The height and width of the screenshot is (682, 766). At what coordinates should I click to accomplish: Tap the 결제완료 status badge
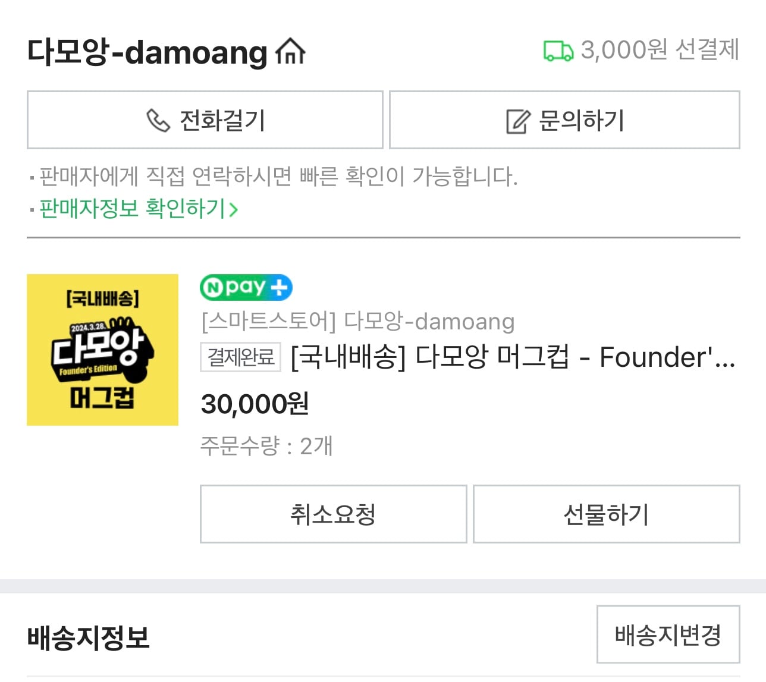[240, 357]
